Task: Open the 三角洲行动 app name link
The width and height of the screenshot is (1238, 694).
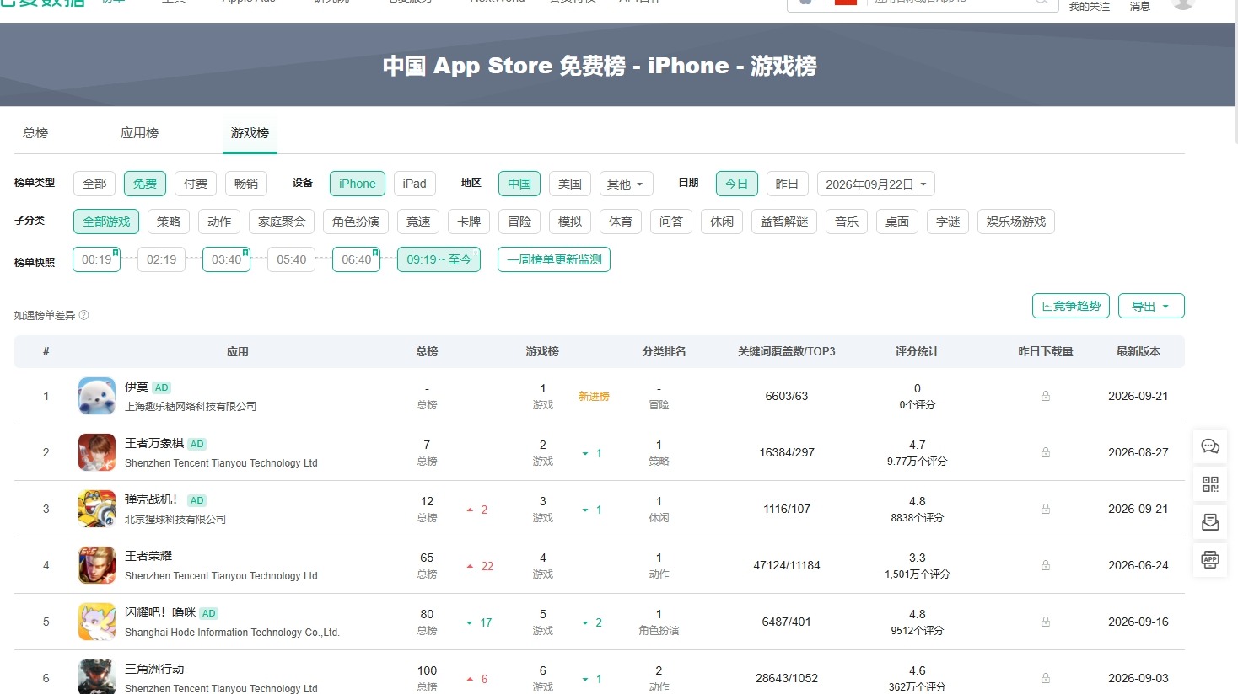Action: tap(154, 669)
